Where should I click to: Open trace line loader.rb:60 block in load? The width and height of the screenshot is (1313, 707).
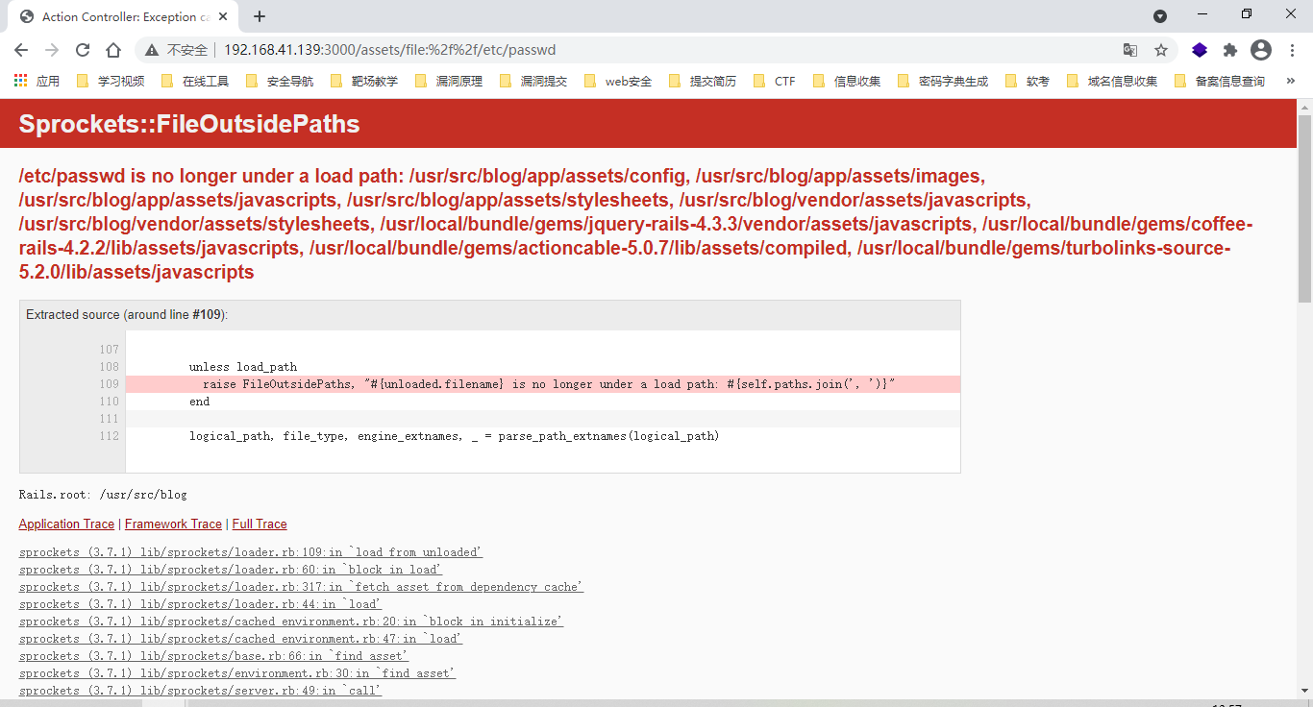click(230, 570)
